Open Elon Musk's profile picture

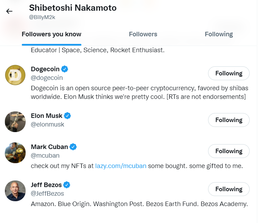(x=15, y=122)
